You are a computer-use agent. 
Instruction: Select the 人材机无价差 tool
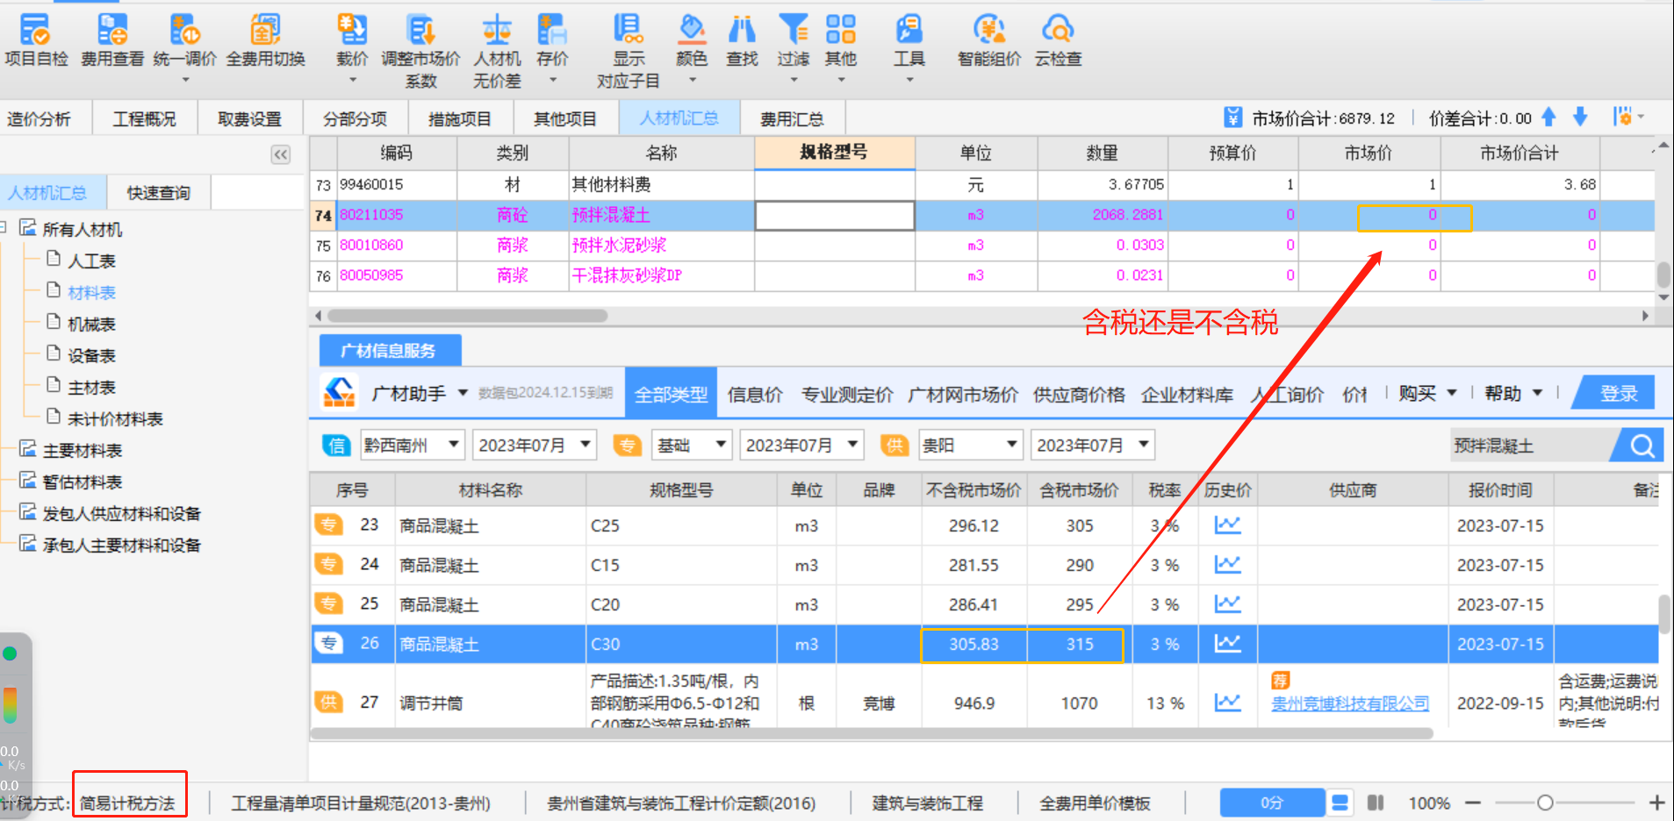497,51
